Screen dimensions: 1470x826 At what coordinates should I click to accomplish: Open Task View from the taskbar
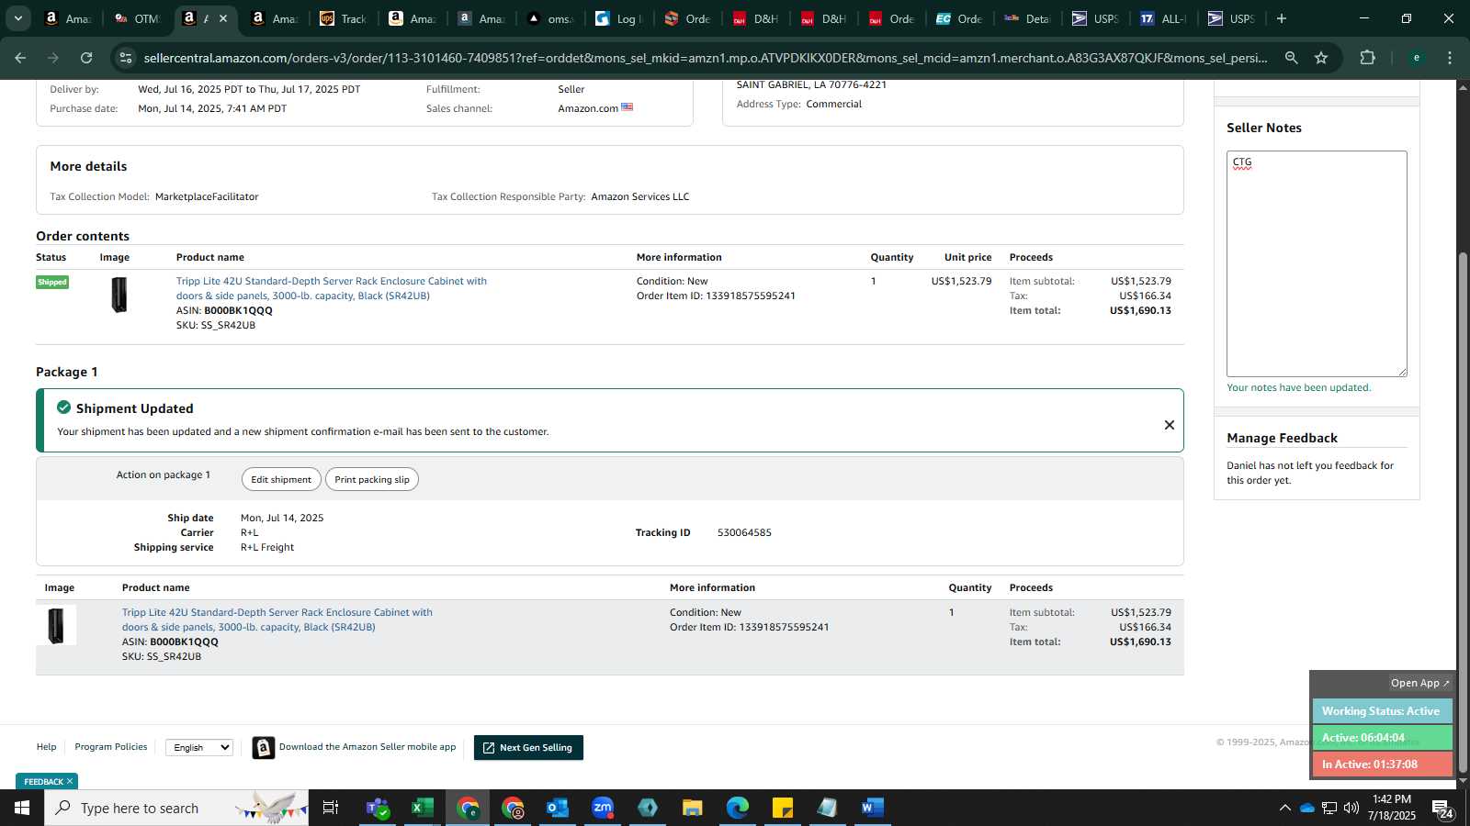(331, 808)
